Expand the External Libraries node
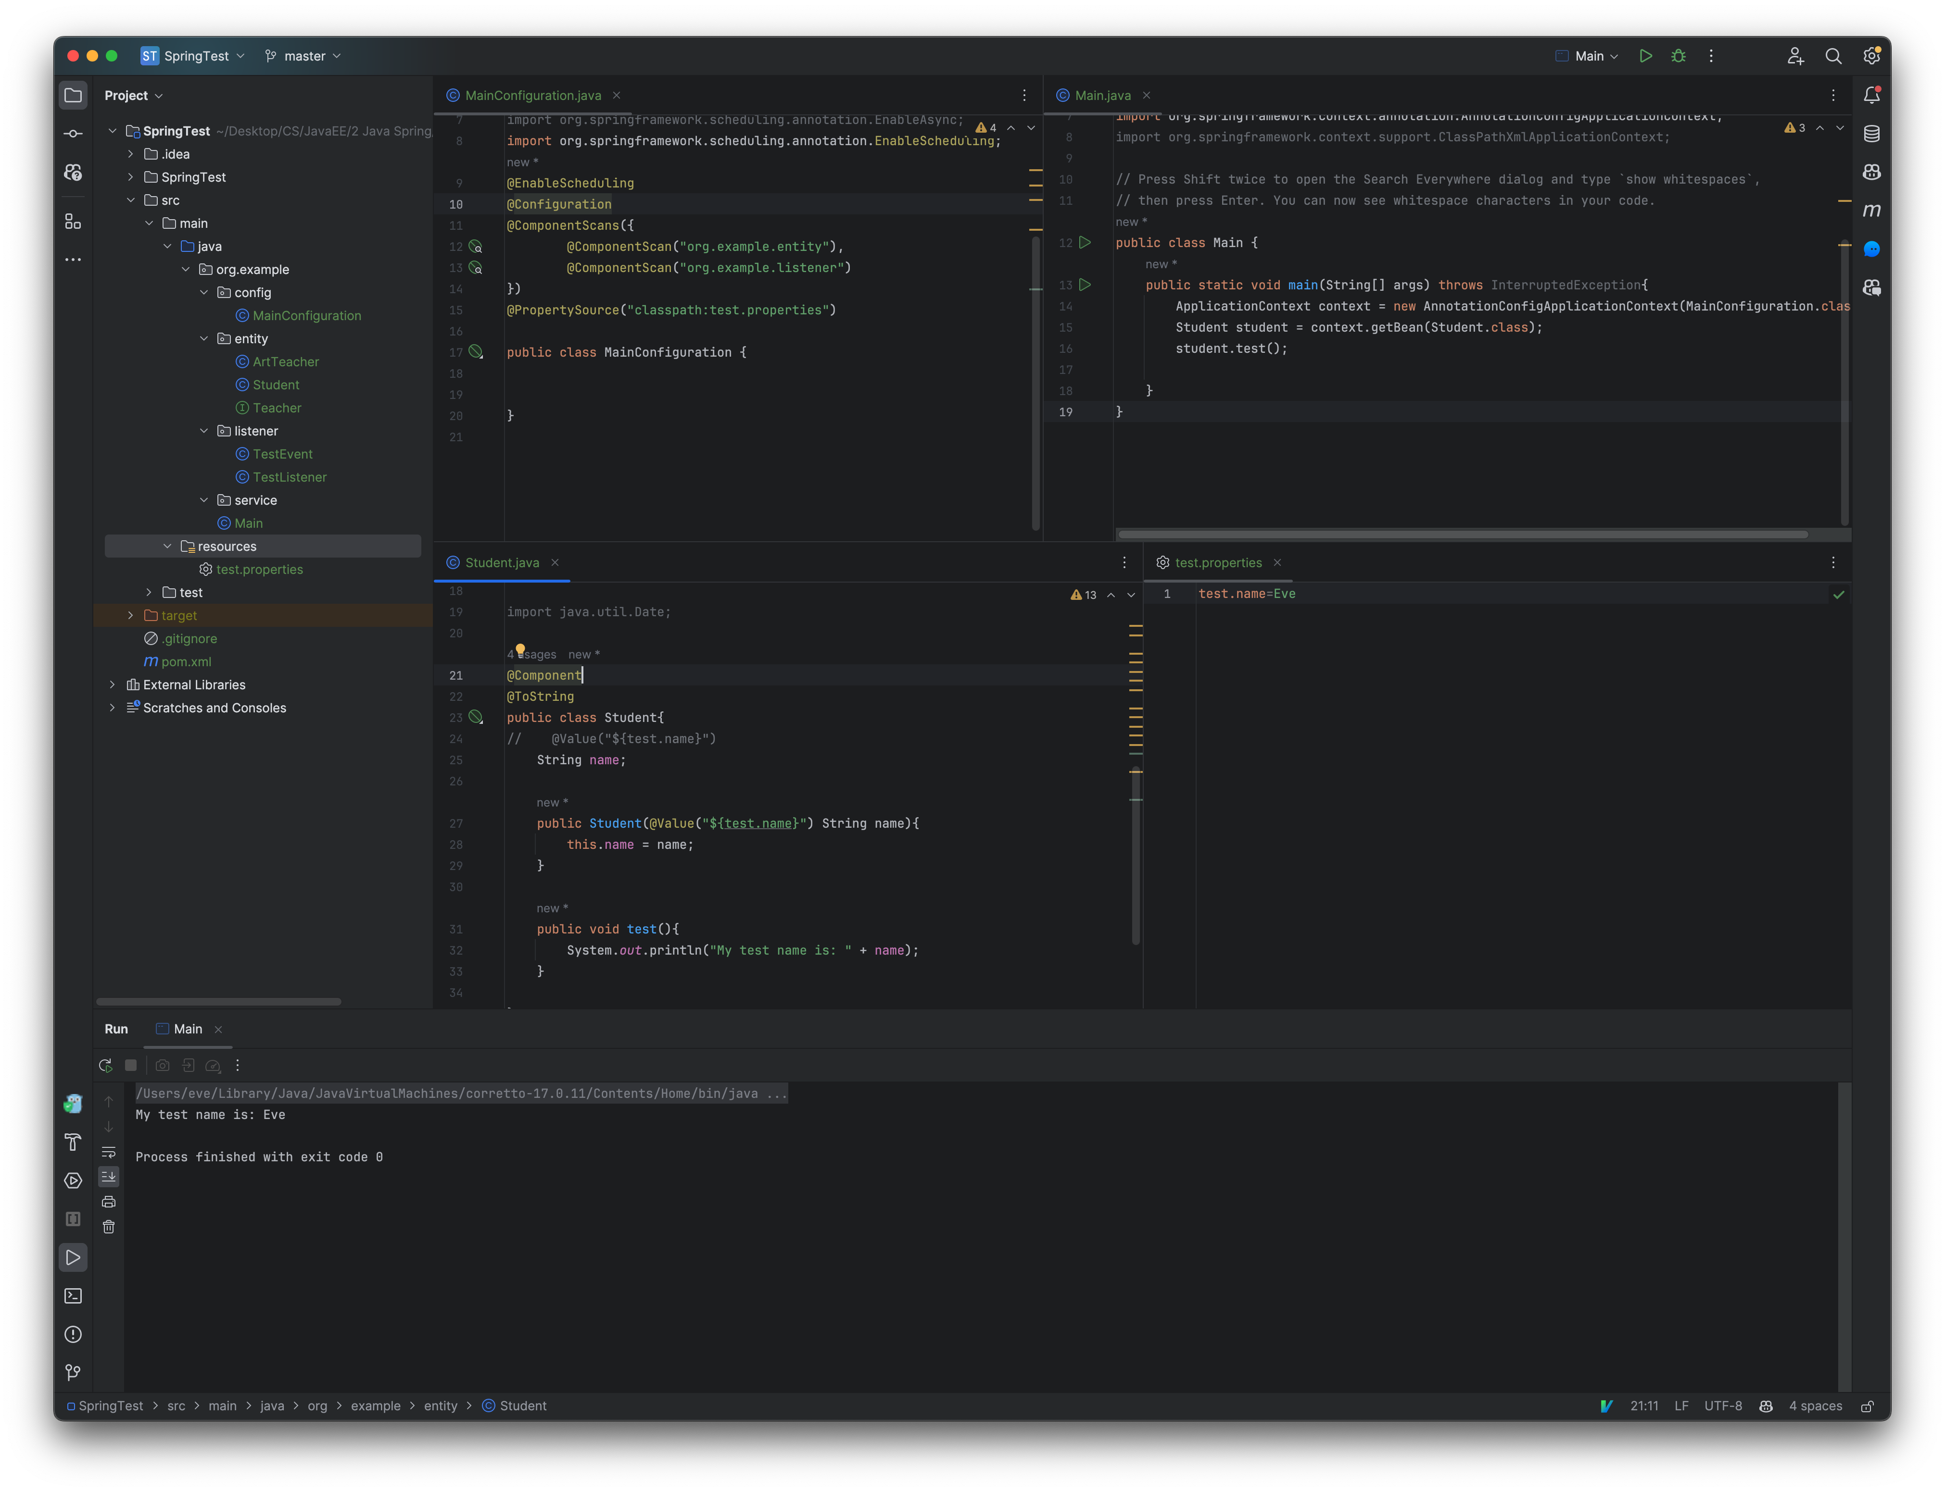The image size is (1945, 1492). (x=113, y=684)
